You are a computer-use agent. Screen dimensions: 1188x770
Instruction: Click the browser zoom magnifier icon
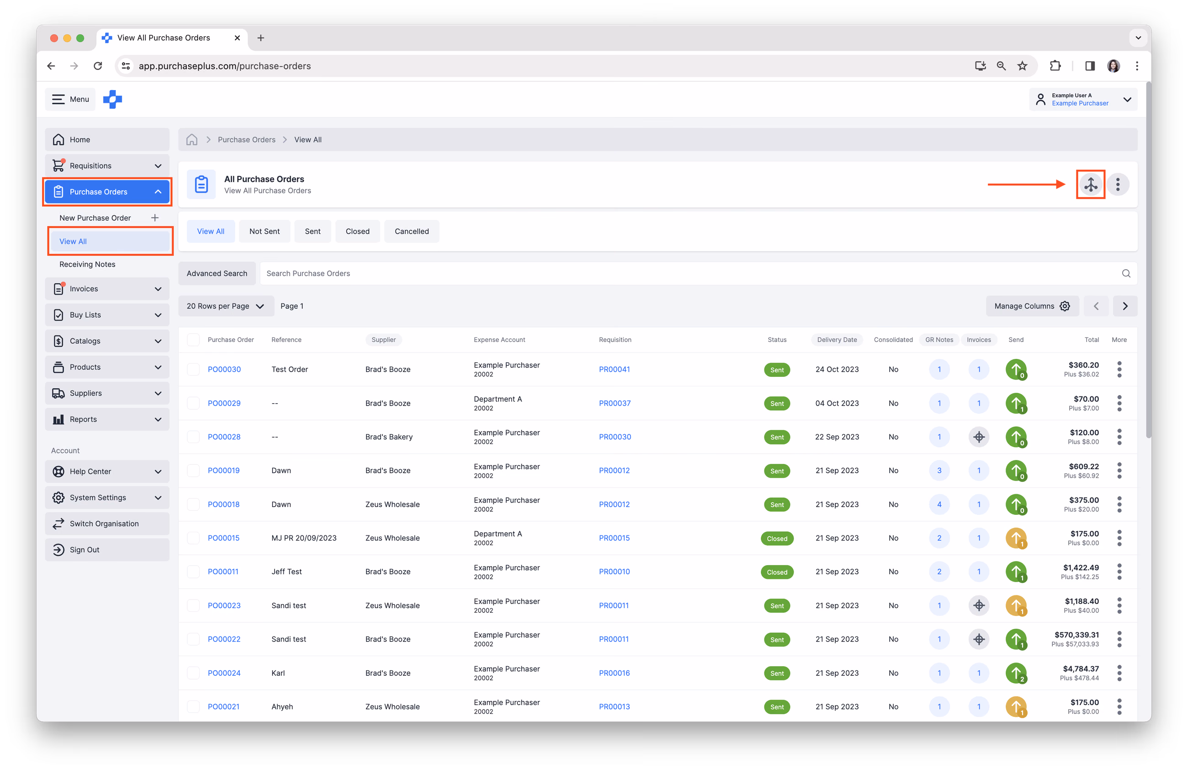1001,66
